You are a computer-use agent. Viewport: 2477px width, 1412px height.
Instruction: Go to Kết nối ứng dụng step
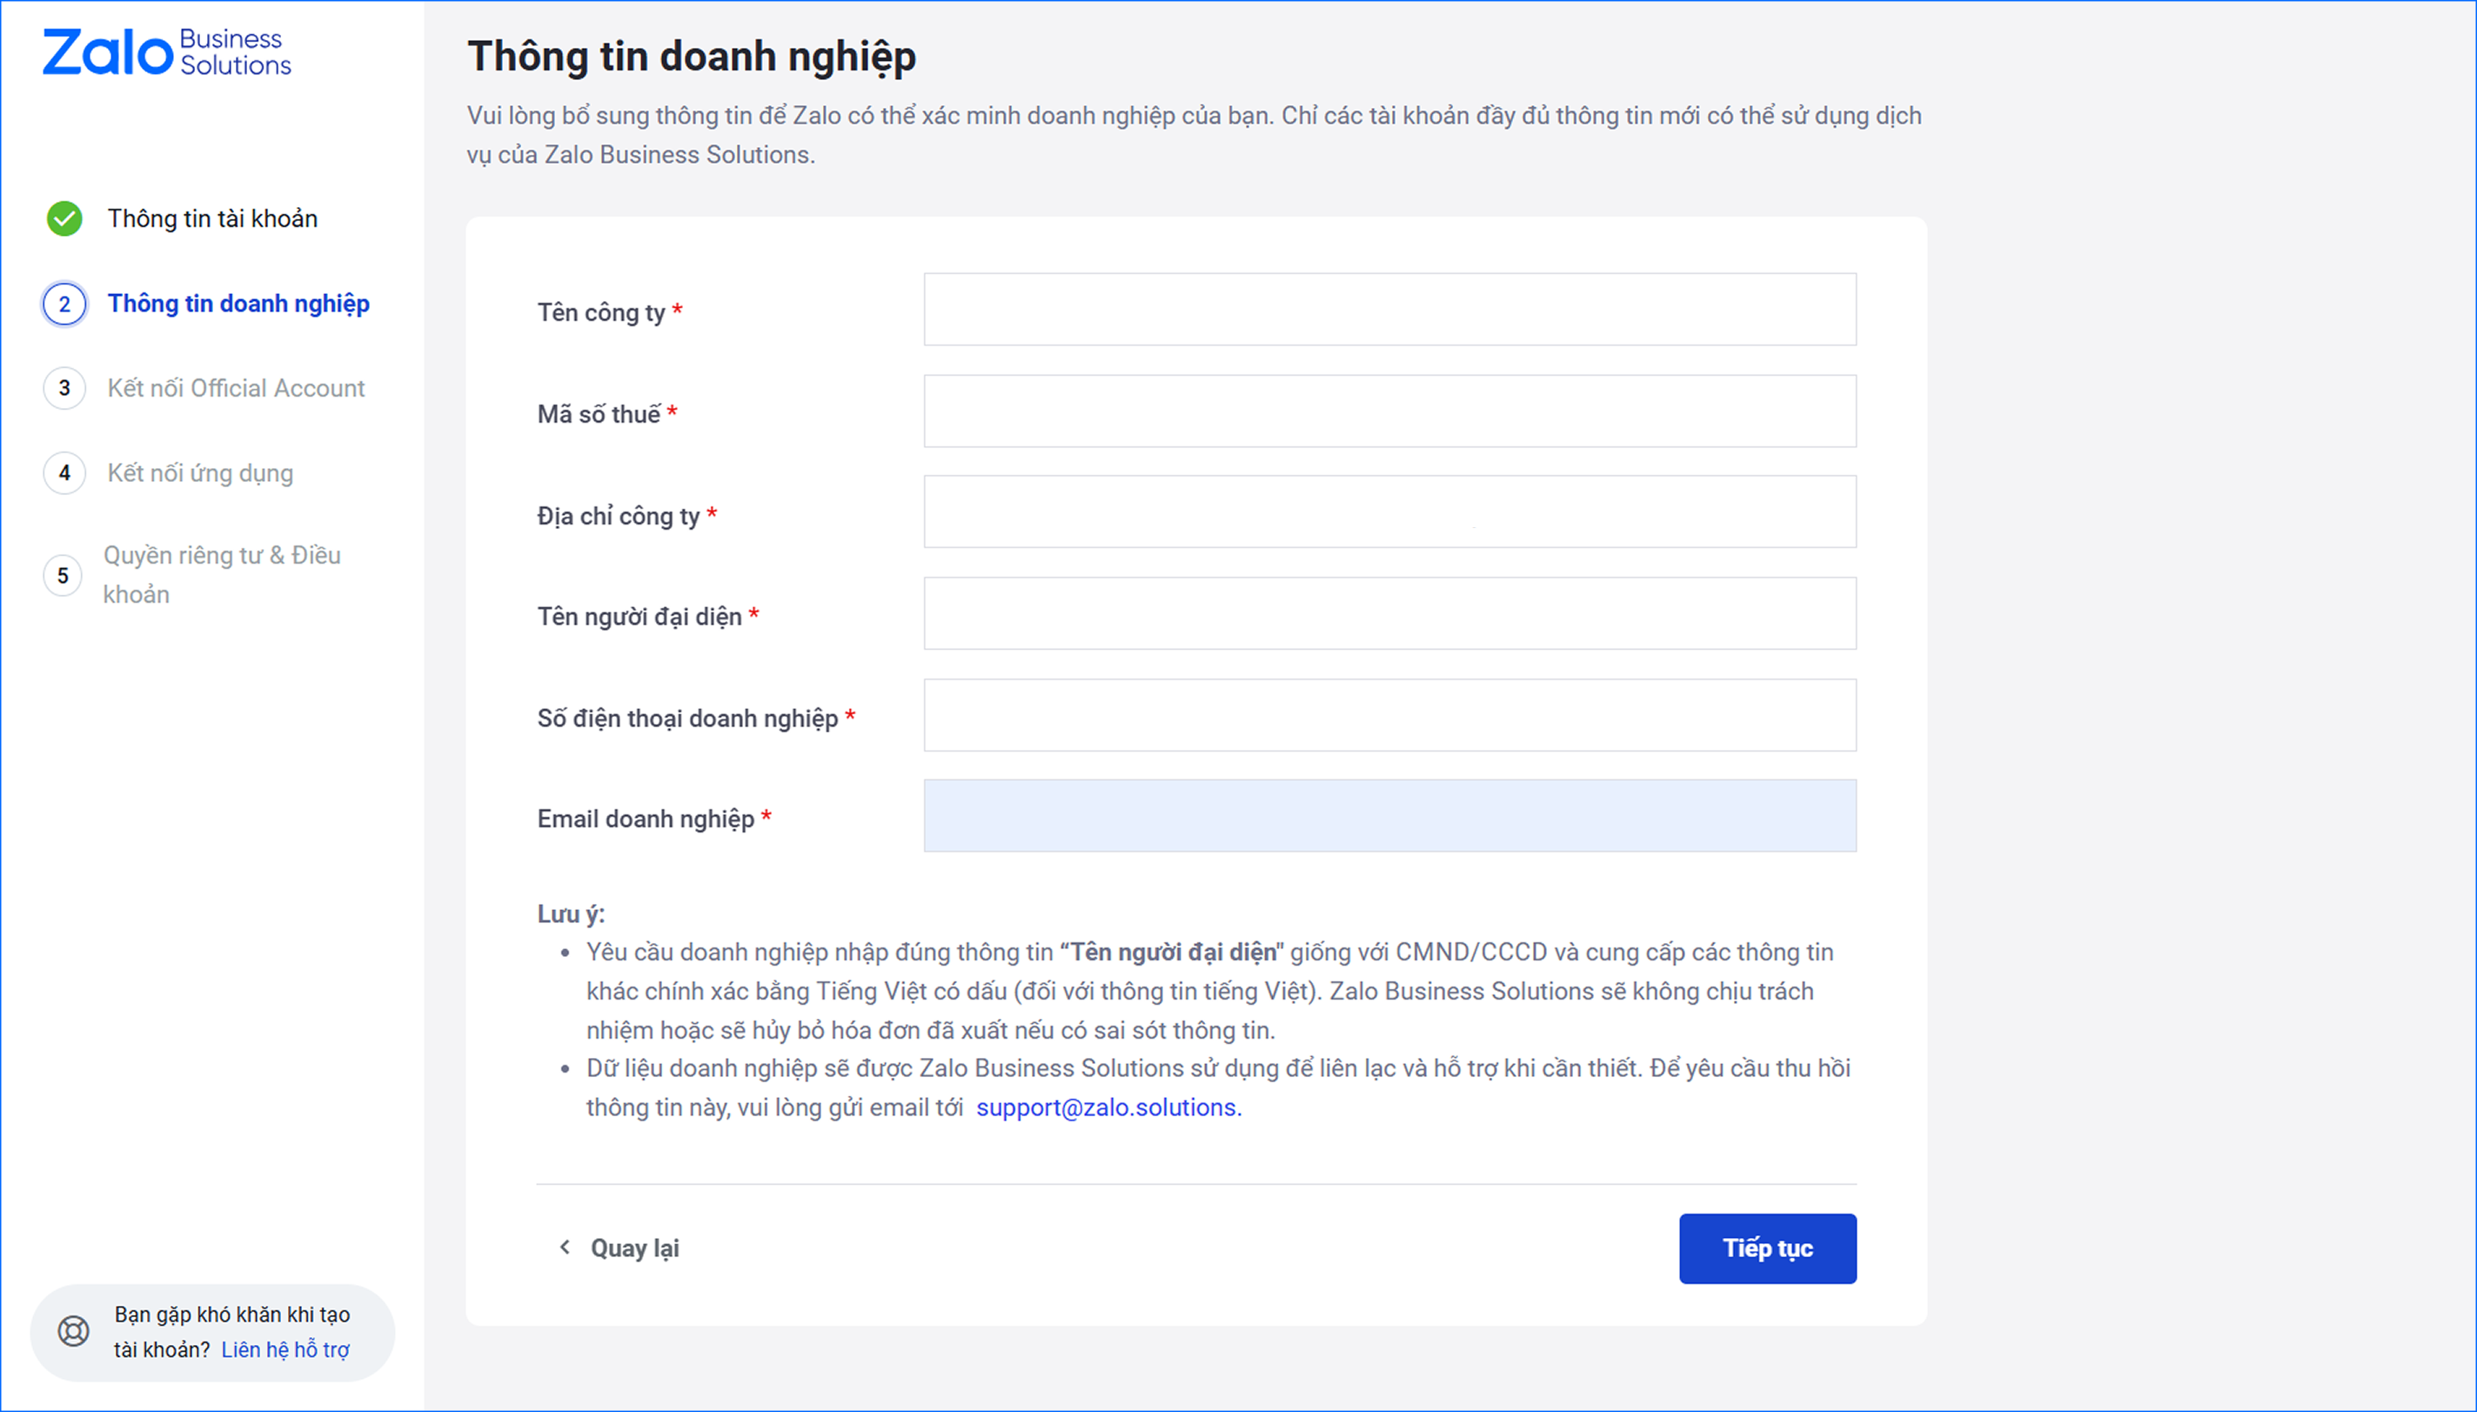[200, 473]
